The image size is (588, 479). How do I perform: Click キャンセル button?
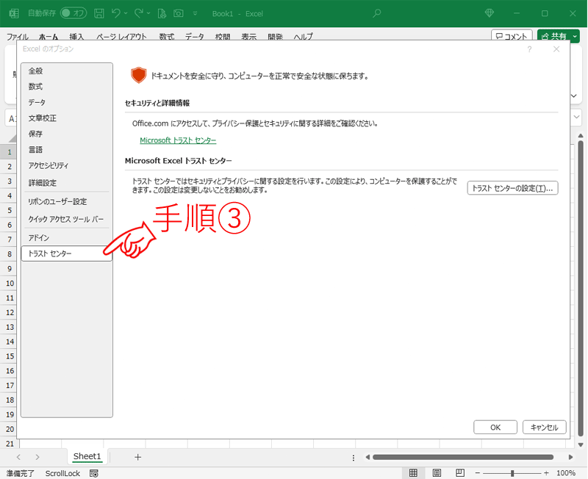point(544,428)
